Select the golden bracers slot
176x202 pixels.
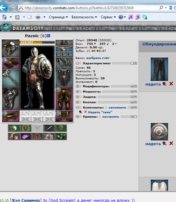point(11,63)
